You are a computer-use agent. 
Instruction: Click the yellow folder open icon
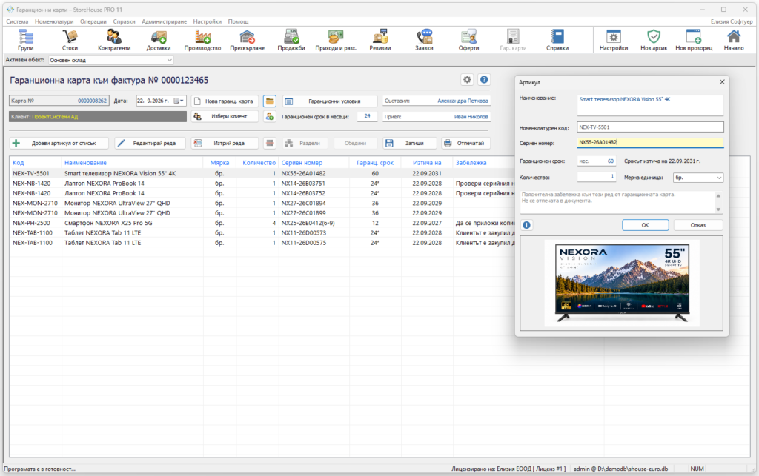click(270, 101)
